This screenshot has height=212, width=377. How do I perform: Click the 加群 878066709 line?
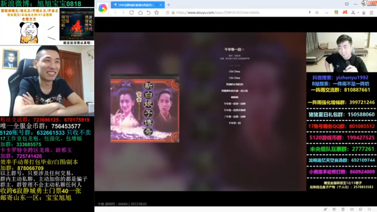tap(22, 168)
